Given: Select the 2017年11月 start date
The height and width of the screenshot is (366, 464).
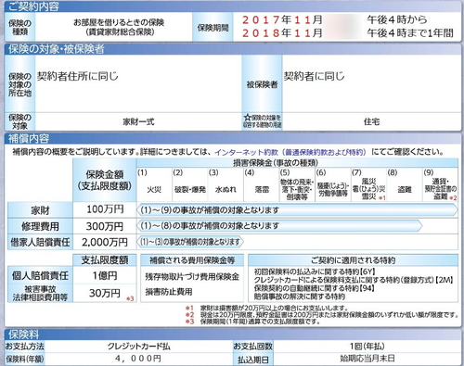Looking at the screenshot, I should tap(282, 20).
